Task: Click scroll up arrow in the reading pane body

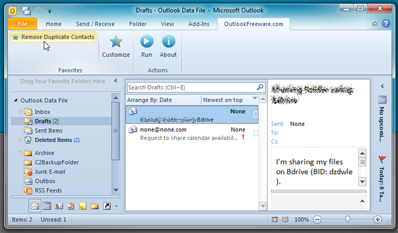Action: click(362, 154)
